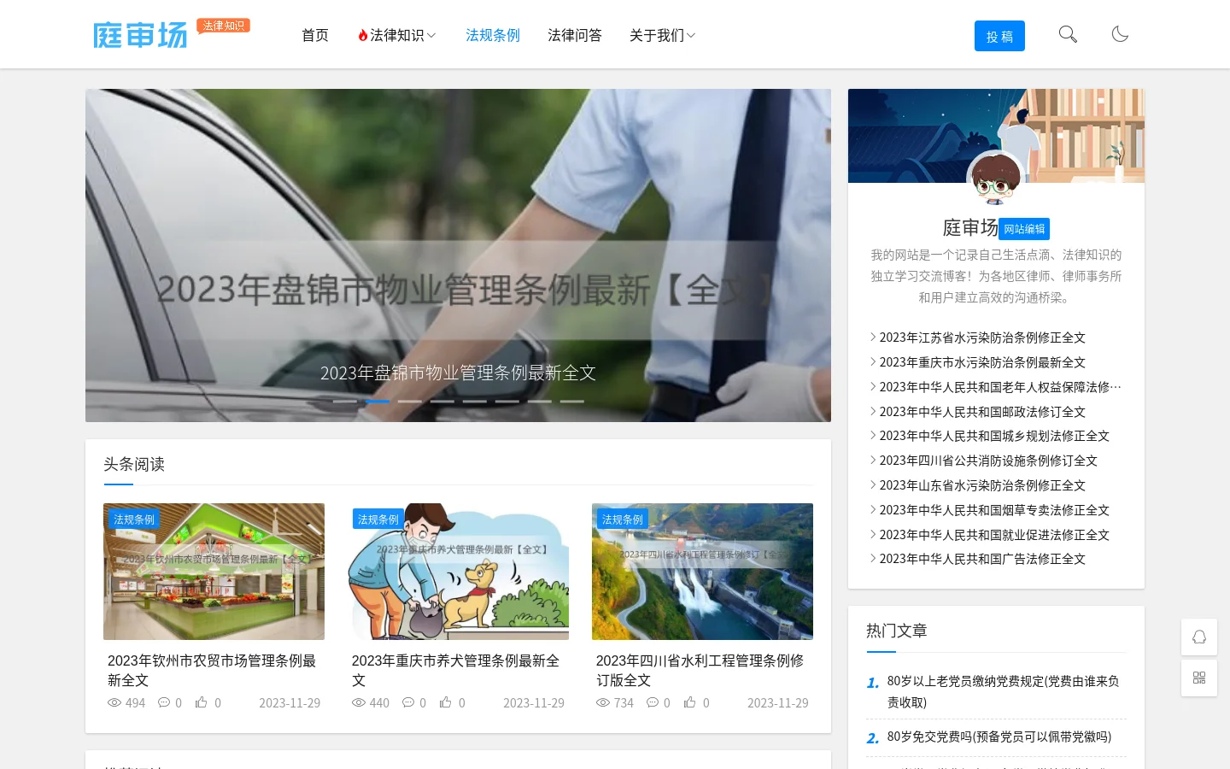Click the 庭审场 author name in sidebar
The width and height of the screenshot is (1230, 769).
[970, 228]
